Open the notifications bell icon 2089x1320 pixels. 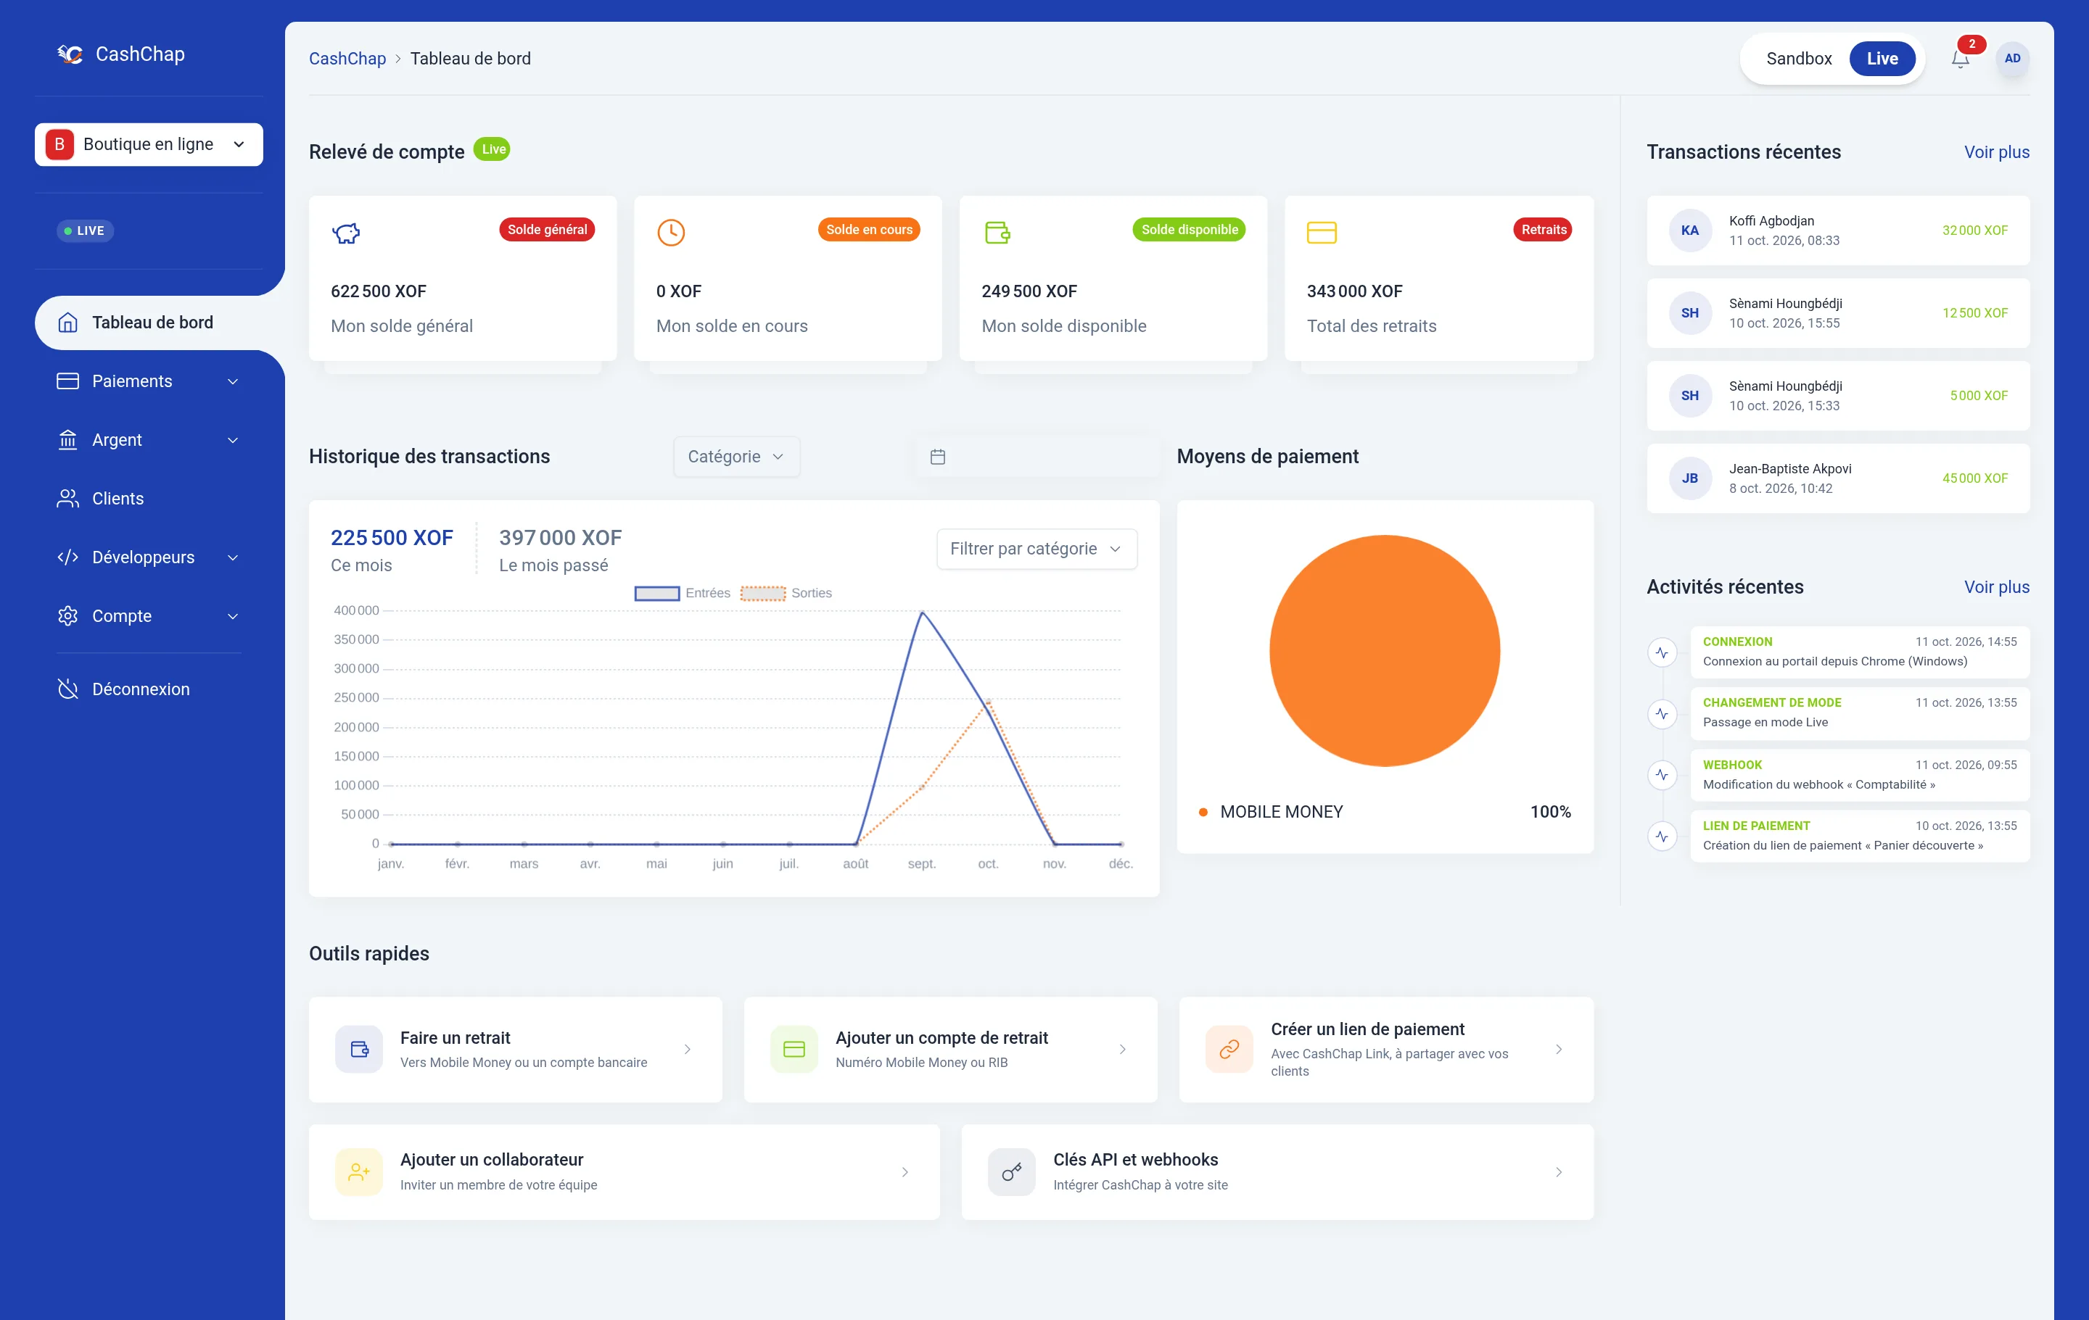point(1960,59)
